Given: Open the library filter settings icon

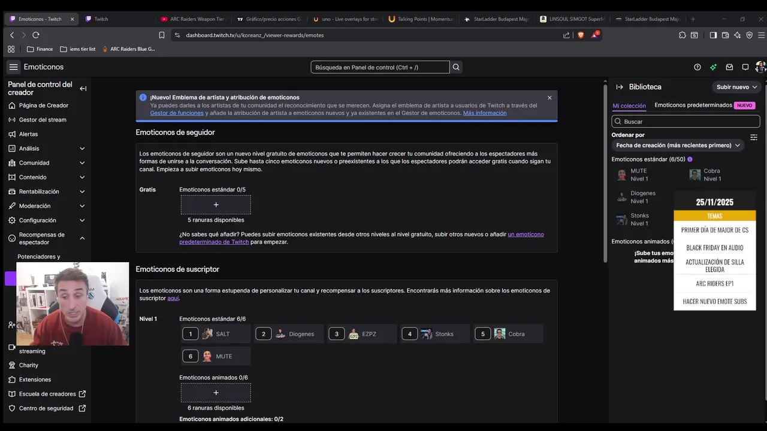Looking at the screenshot, I should coord(754,137).
